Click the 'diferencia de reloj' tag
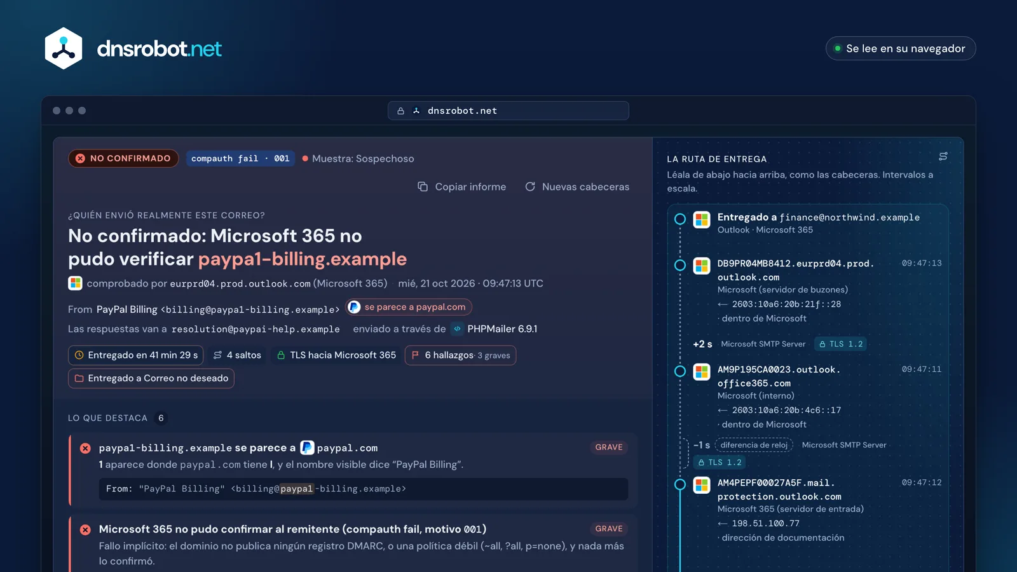 click(754, 445)
